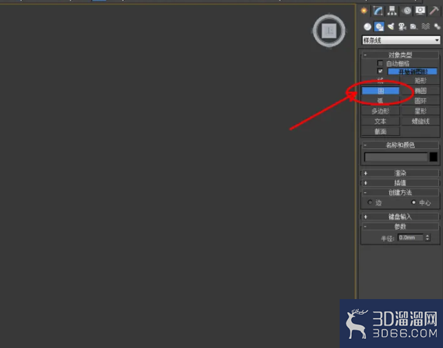Click the 半径 spinner arrows
The image size is (443, 348).
(427, 238)
